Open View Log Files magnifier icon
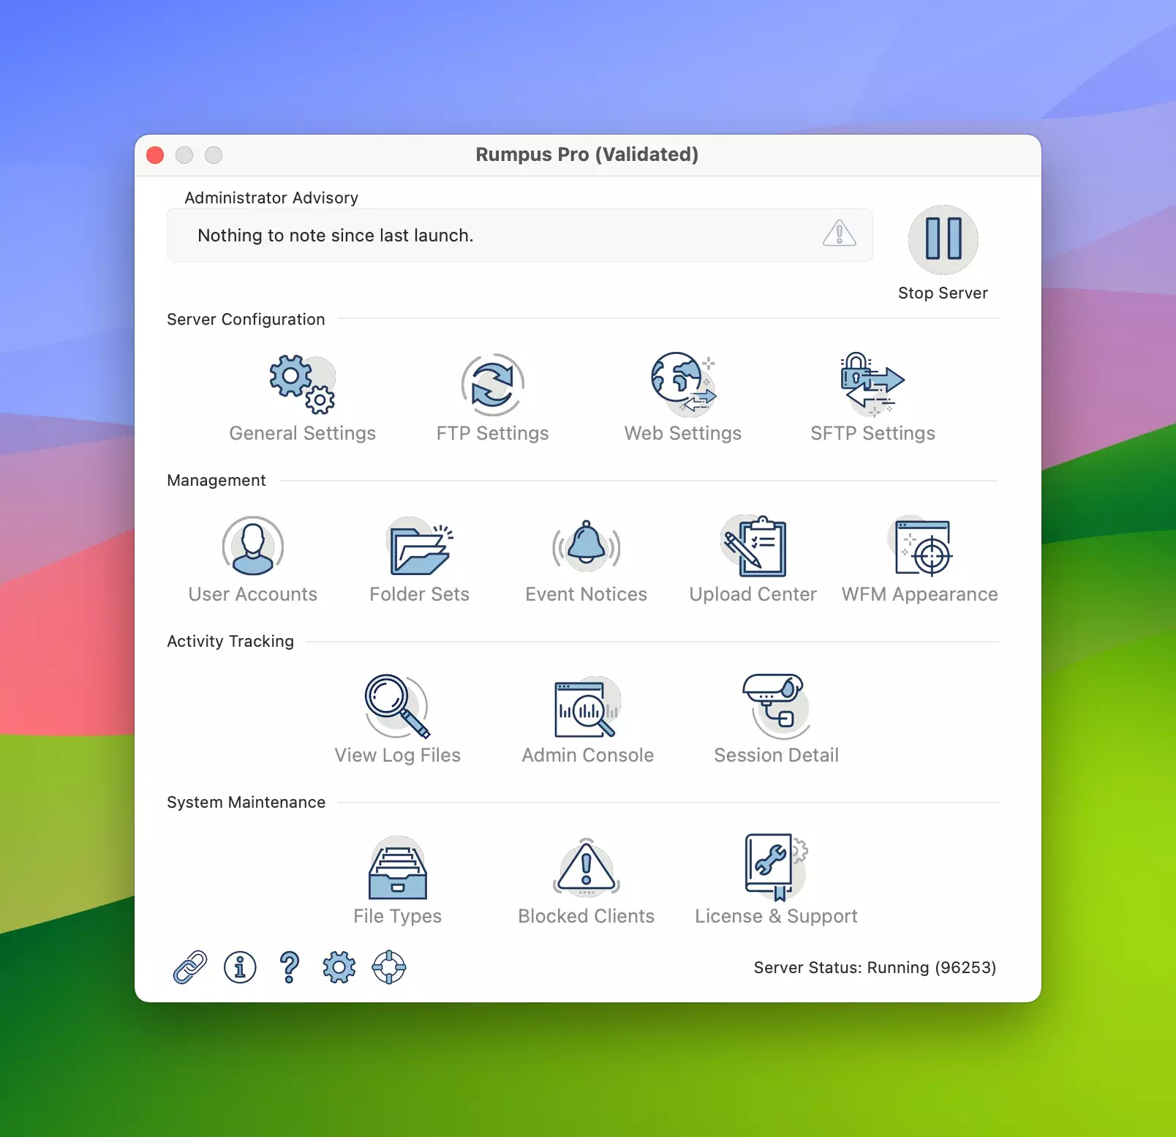The width and height of the screenshot is (1176, 1137). [397, 707]
